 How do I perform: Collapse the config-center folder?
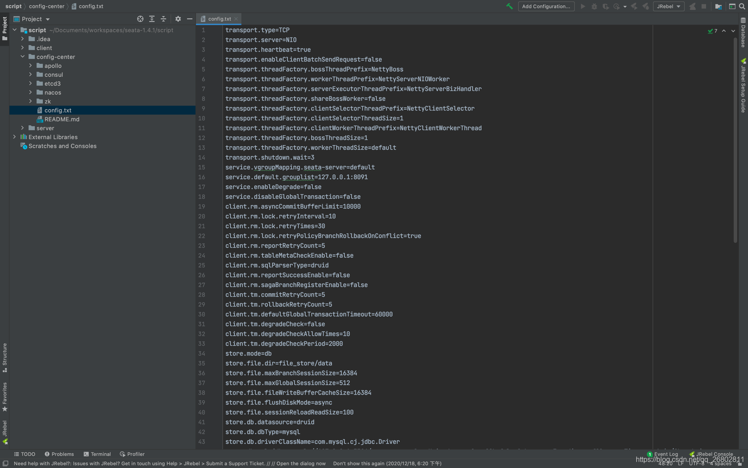pyautogui.click(x=23, y=57)
